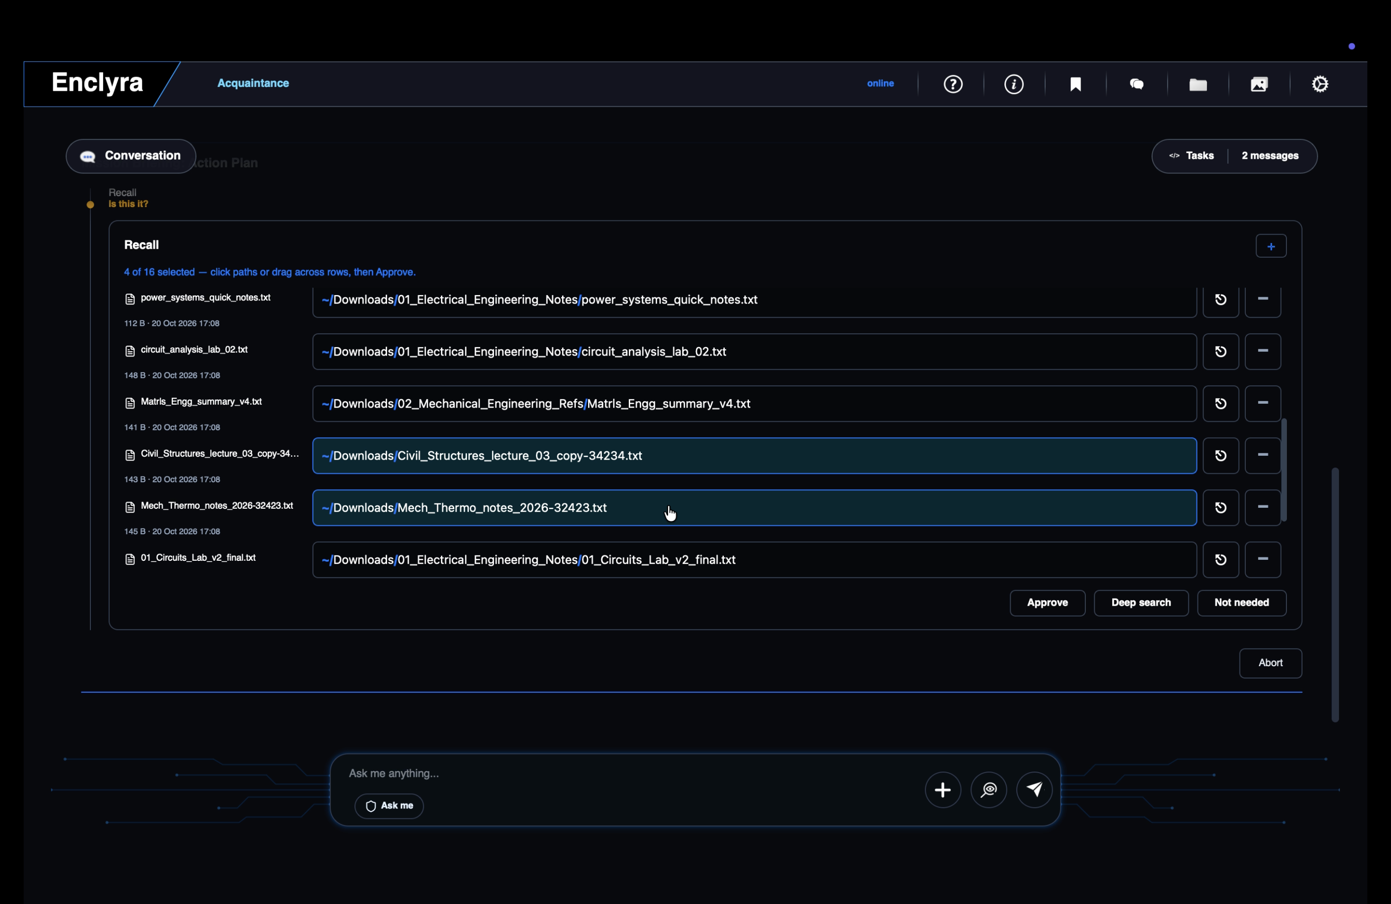Click the add attachment plus icon
1391x904 pixels.
click(943, 790)
